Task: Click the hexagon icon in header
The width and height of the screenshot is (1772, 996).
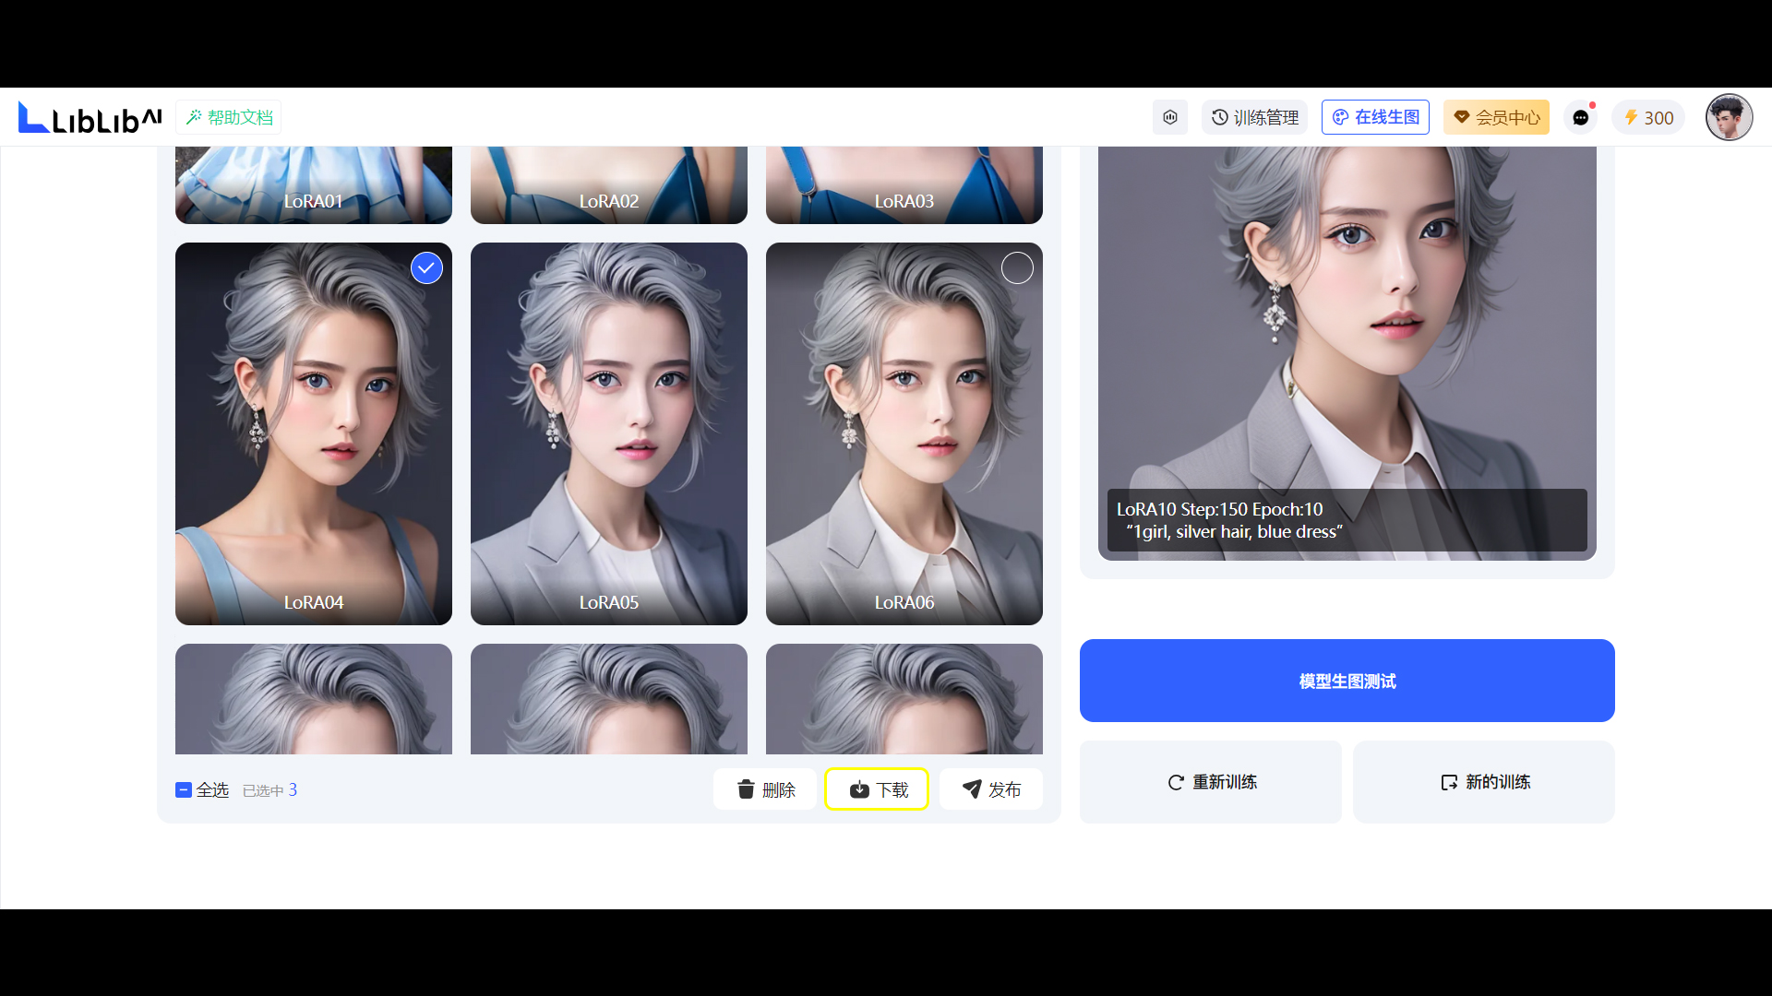Action: [1169, 118]
